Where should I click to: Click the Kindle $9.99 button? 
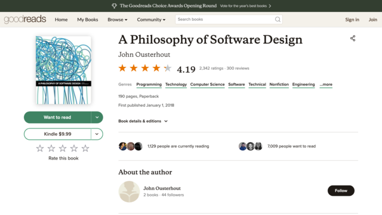[57, 134]
